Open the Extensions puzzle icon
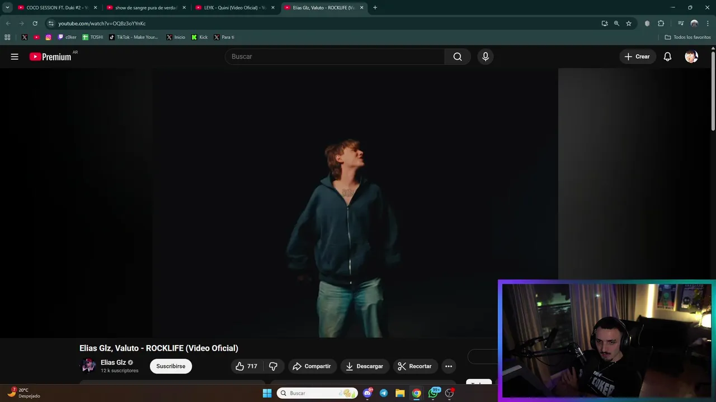 (661, 23)
